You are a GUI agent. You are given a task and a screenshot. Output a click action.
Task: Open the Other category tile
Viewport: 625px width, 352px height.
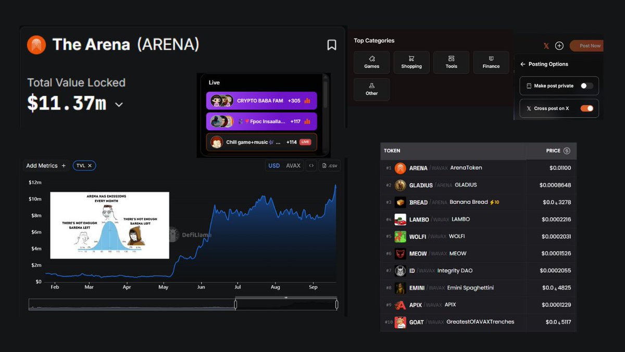pos(372,89)
